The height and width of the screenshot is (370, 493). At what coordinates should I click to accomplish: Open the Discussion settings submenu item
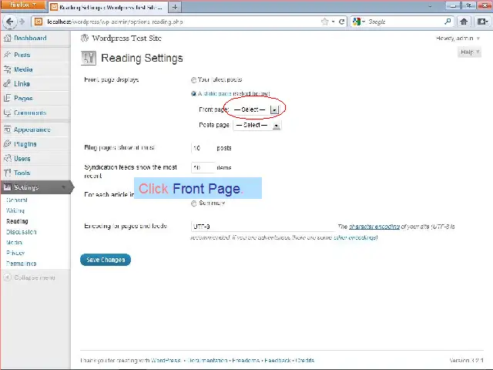click(x=22, y=232)
